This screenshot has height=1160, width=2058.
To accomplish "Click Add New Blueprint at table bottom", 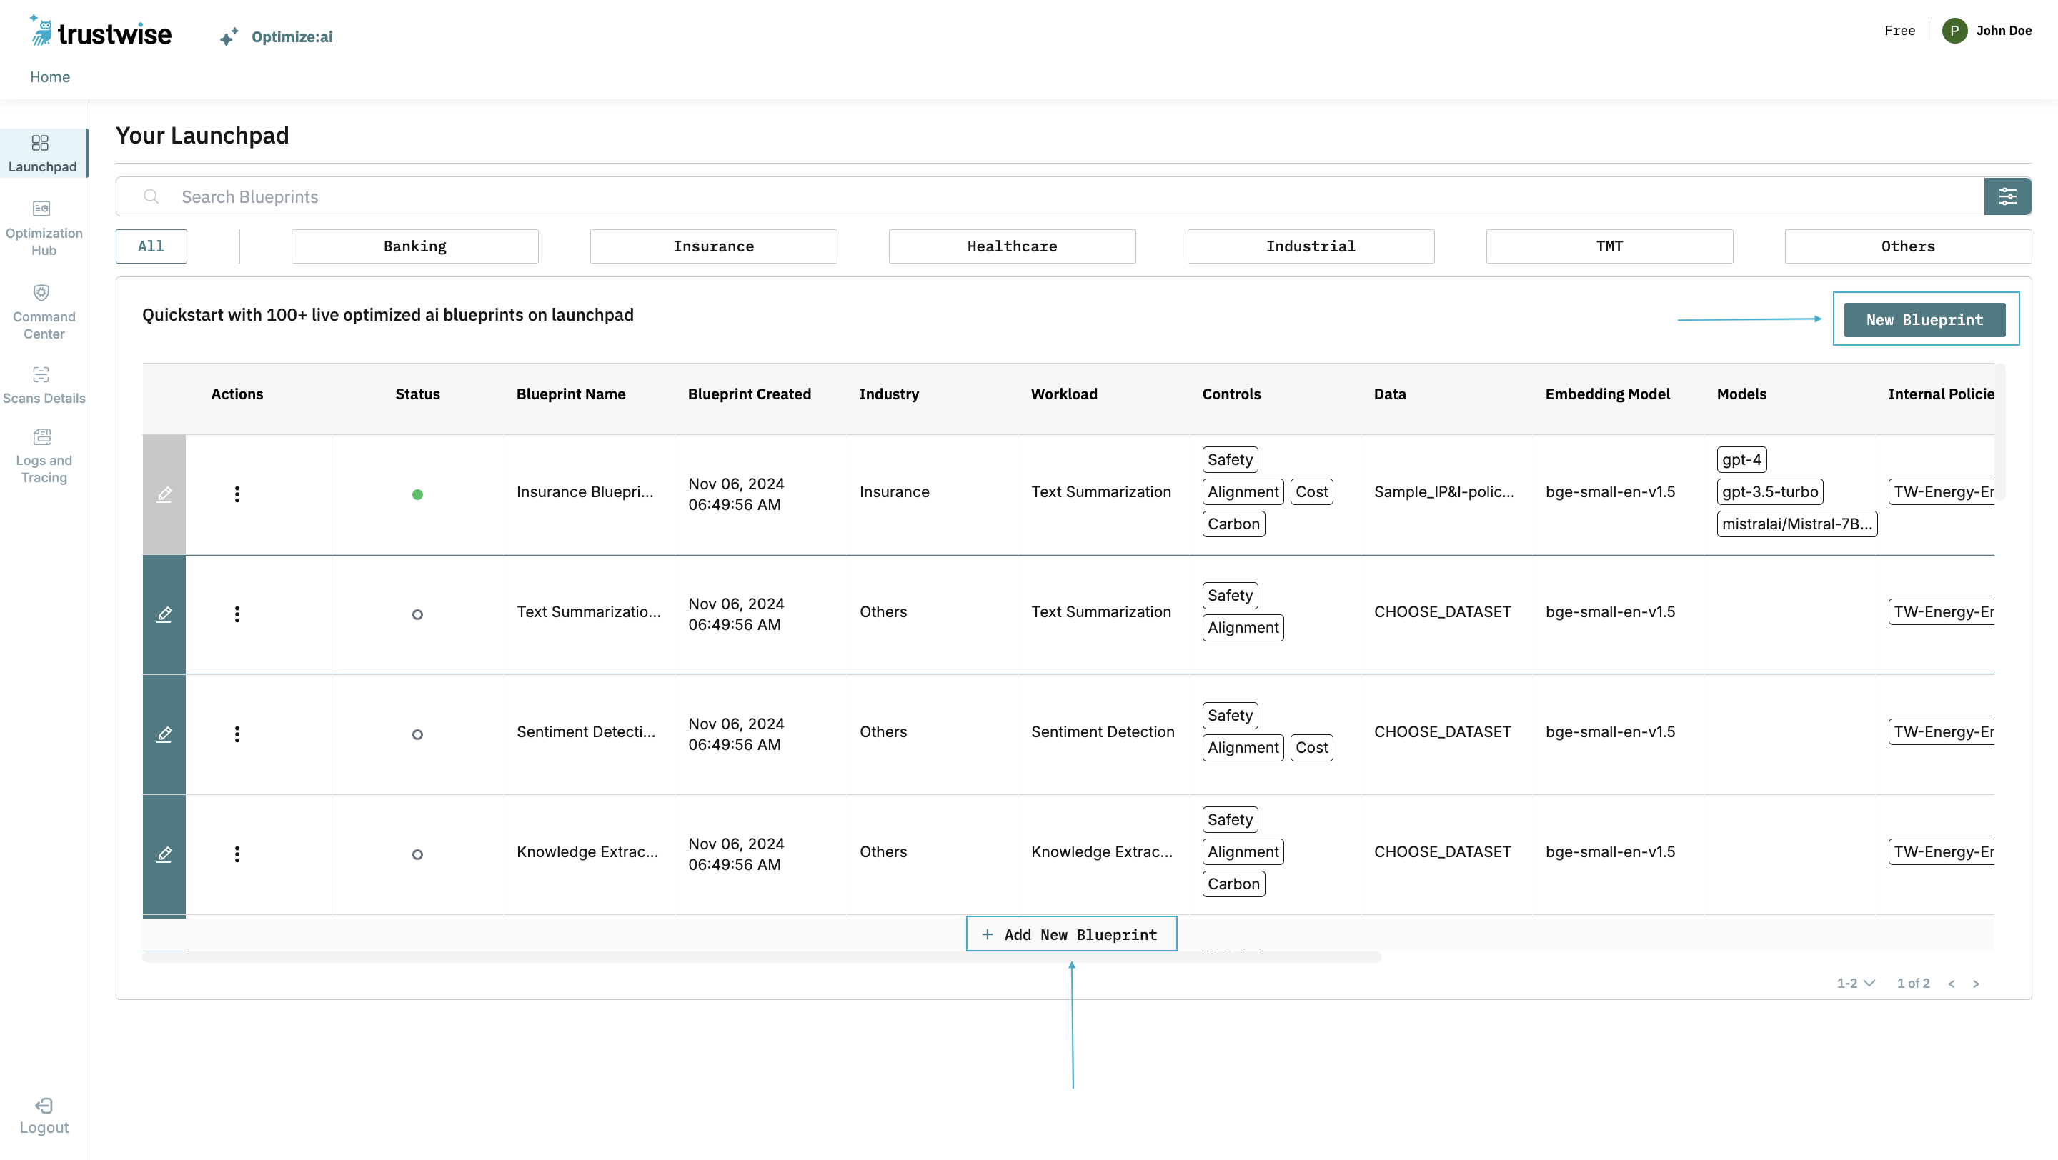I will [1070, 935].
